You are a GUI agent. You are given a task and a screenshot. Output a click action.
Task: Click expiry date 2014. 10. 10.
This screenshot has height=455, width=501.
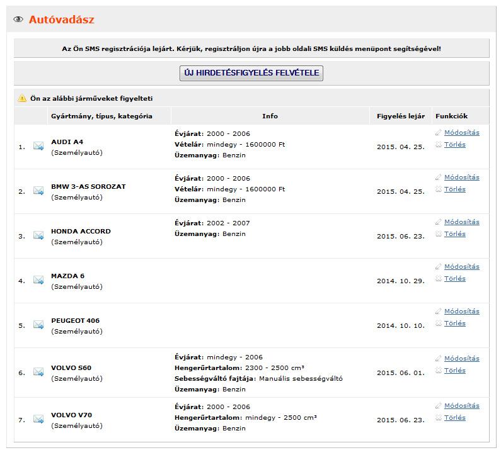[x=401, y=326]
